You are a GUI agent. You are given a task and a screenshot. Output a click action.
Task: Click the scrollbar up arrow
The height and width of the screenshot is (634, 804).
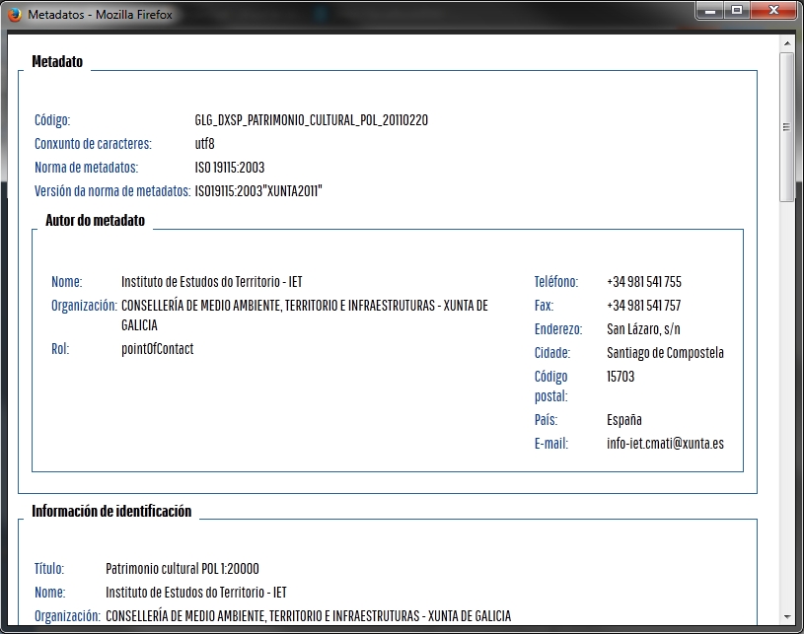787,44
